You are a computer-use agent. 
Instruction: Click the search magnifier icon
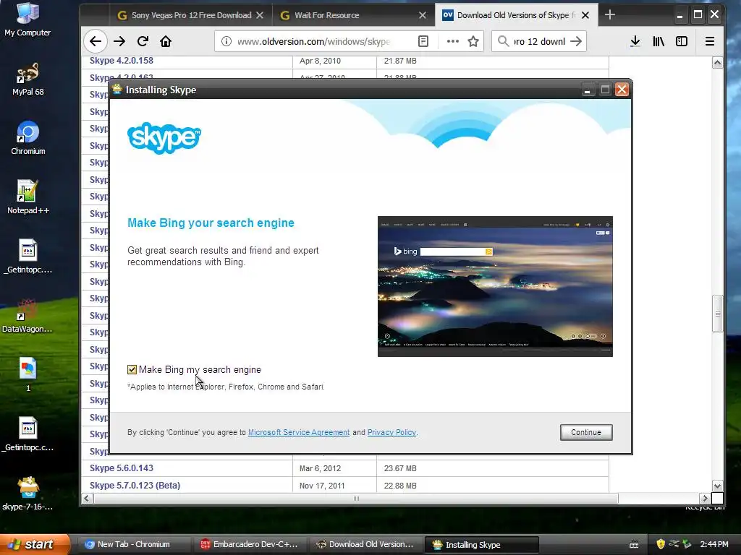coord(504,41)
